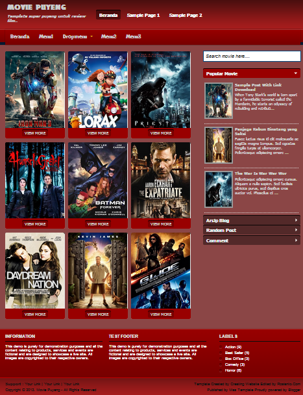Click the zookeeper sidebar thumbnail

(x=219, y=145)
